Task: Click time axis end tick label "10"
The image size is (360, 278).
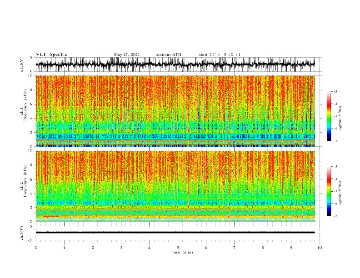Action: coord(320,248)
